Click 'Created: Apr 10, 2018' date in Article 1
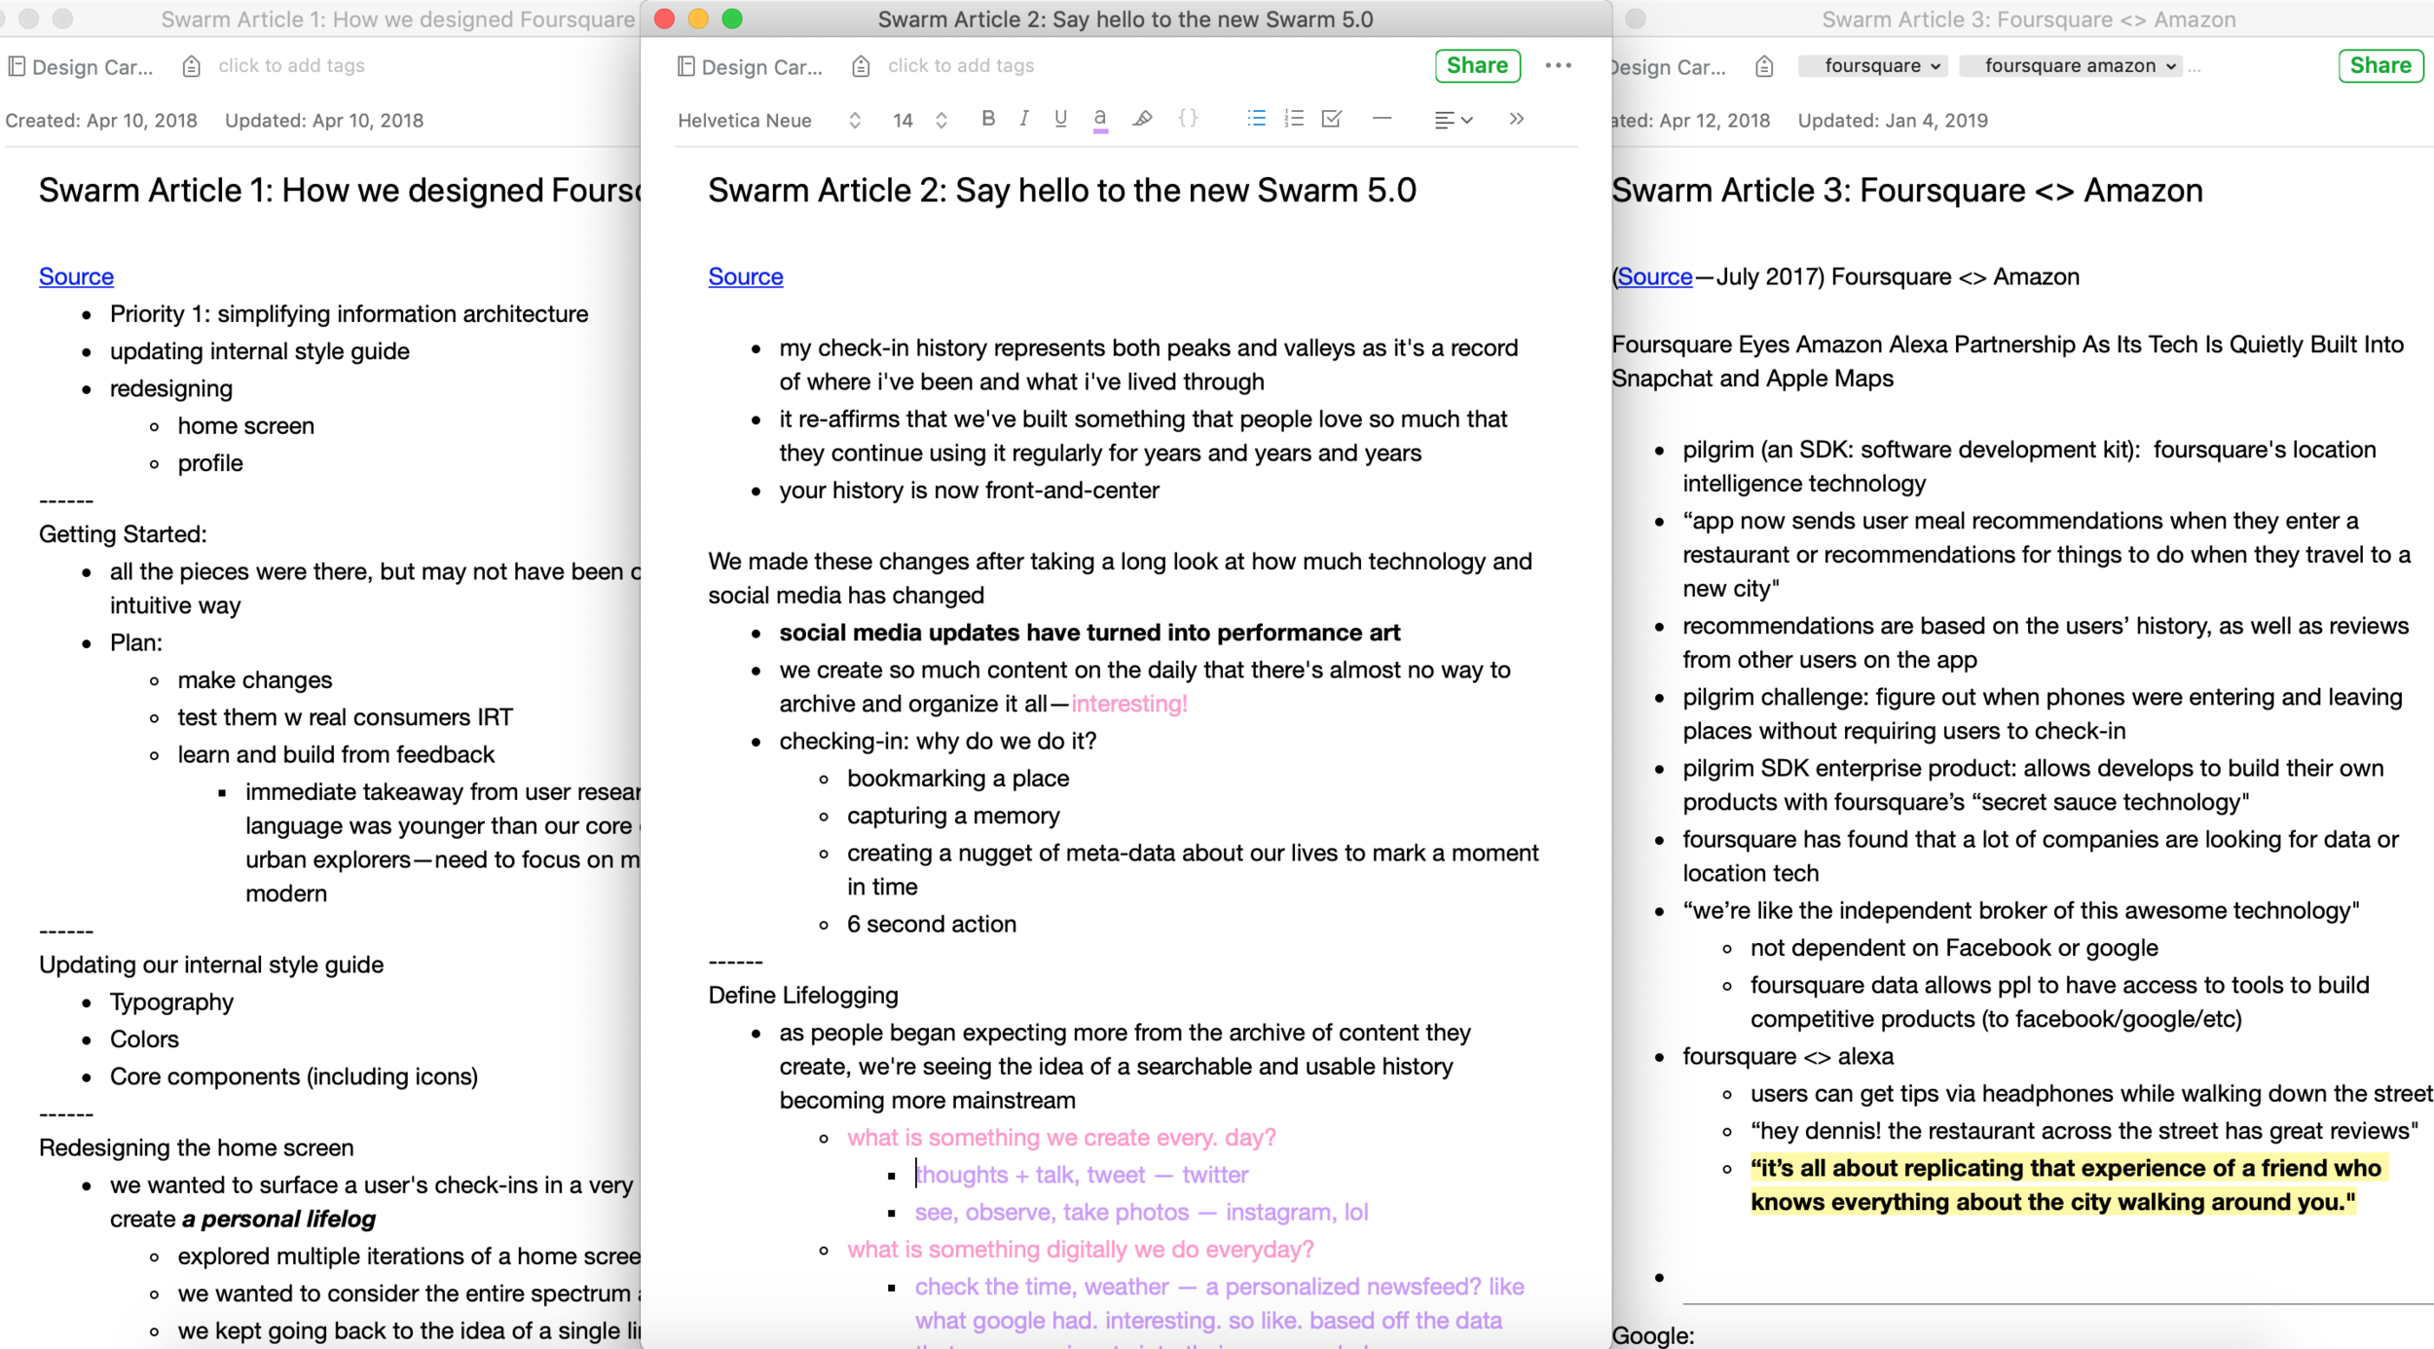Screen dimensions: 2434x1349 point(101,121)
